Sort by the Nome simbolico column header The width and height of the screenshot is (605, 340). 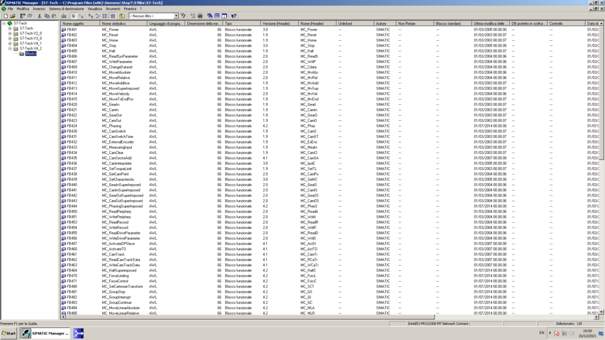(124, 24)
